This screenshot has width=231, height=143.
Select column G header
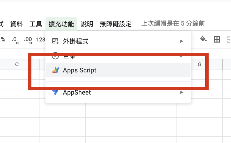coord(200,64)
